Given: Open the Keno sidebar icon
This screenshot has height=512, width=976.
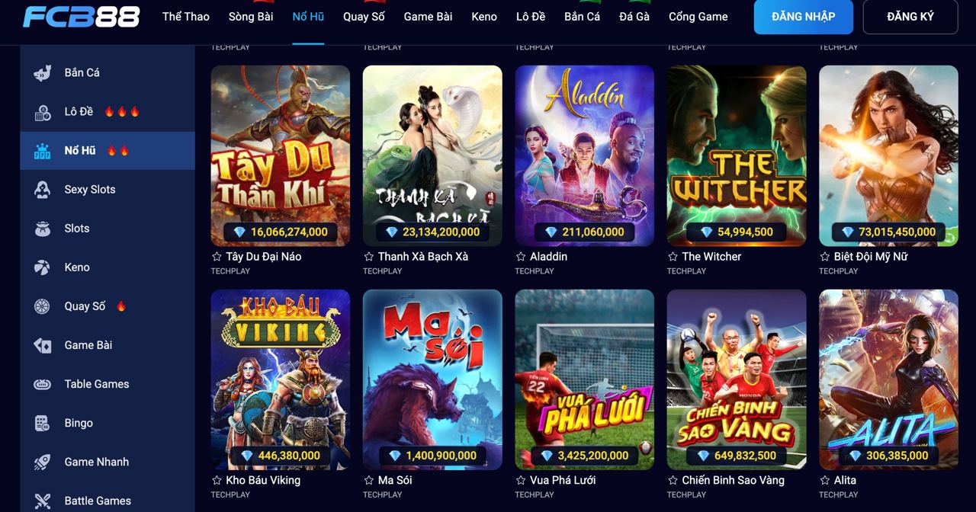Looking at the screenshot, I should (x=43, y=267).
